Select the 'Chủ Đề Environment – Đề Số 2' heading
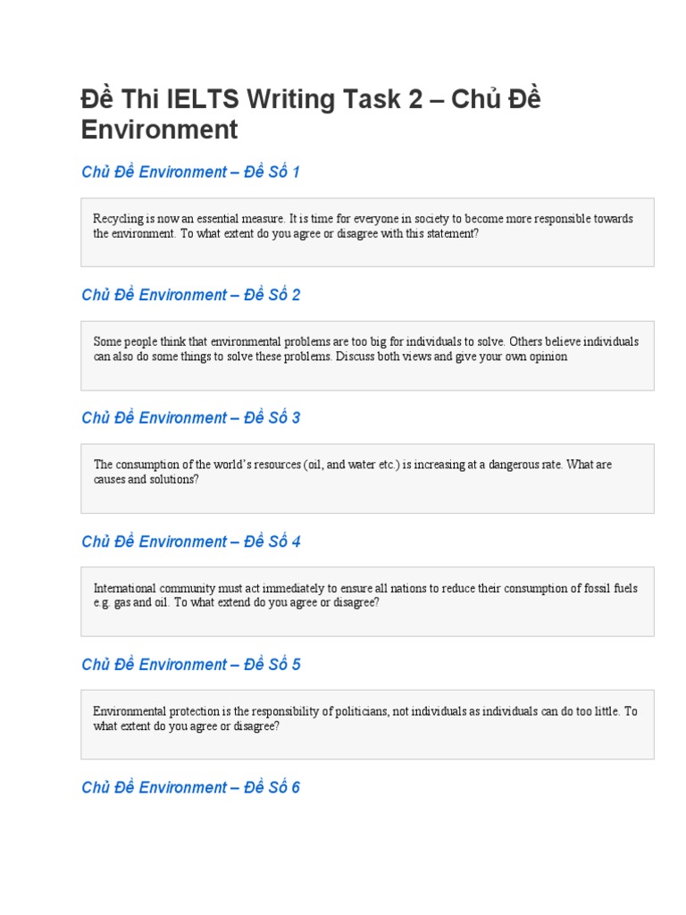This screenshot has height=915, width=686. 190,295
